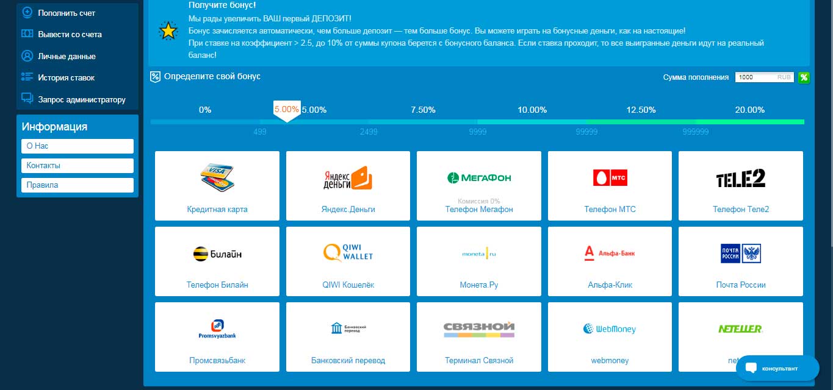The image size is (833, 390).
Task: Choose the red МТС logo
Action: tap(610, 178)
